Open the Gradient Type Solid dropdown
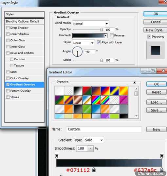The width and height of the screenshot is (167, 176). [93, 140]
